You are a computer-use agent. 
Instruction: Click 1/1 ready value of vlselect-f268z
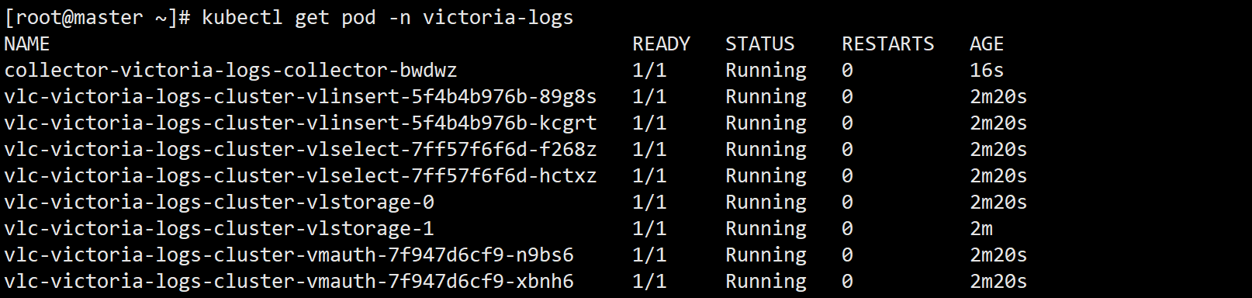pos(650,150)
